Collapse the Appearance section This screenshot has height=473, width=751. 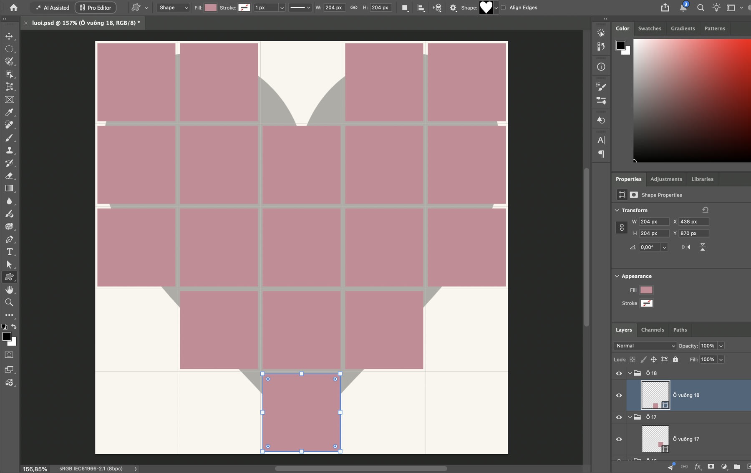617,276
